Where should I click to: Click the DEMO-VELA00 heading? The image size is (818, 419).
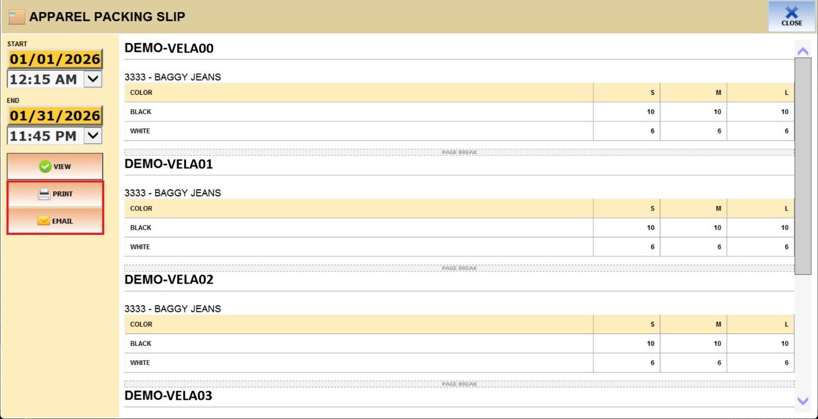(x=169, y=48)
